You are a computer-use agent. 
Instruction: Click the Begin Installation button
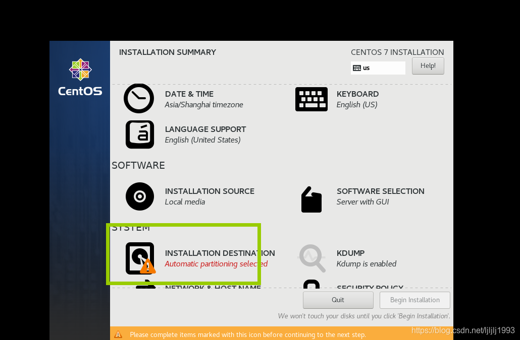(x=415, y=300)
